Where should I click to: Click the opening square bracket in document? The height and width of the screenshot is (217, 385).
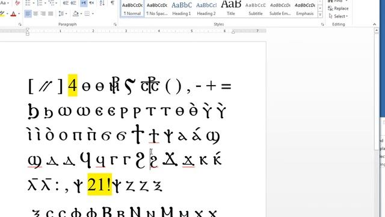coord(31,86)
